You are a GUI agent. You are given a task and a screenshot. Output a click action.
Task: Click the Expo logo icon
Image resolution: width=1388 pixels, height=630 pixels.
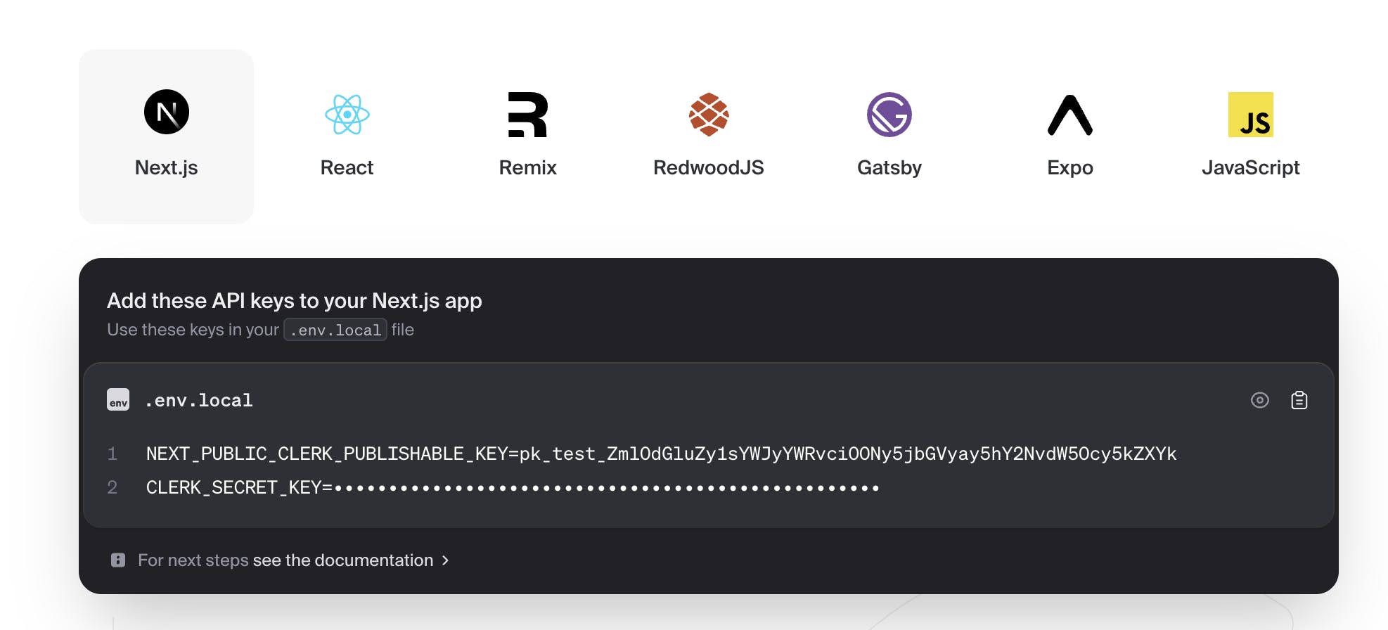tap(1070, 115)
